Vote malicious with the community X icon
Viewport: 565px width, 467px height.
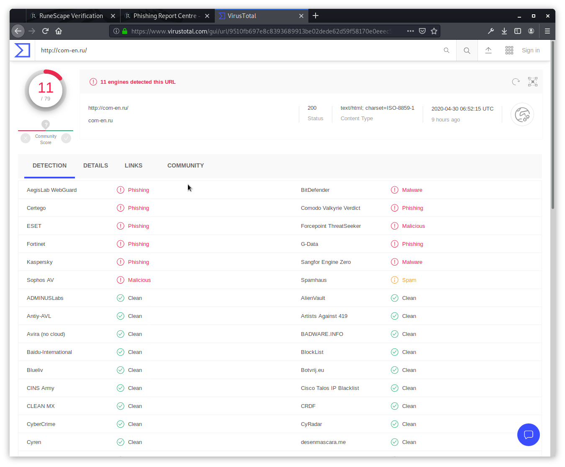click(x=26, y=138)
